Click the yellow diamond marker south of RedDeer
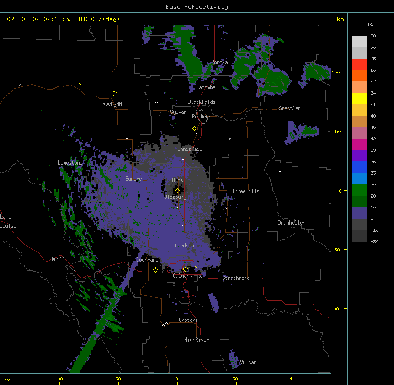This screenshot has height=385, width=394. point(195,128)
